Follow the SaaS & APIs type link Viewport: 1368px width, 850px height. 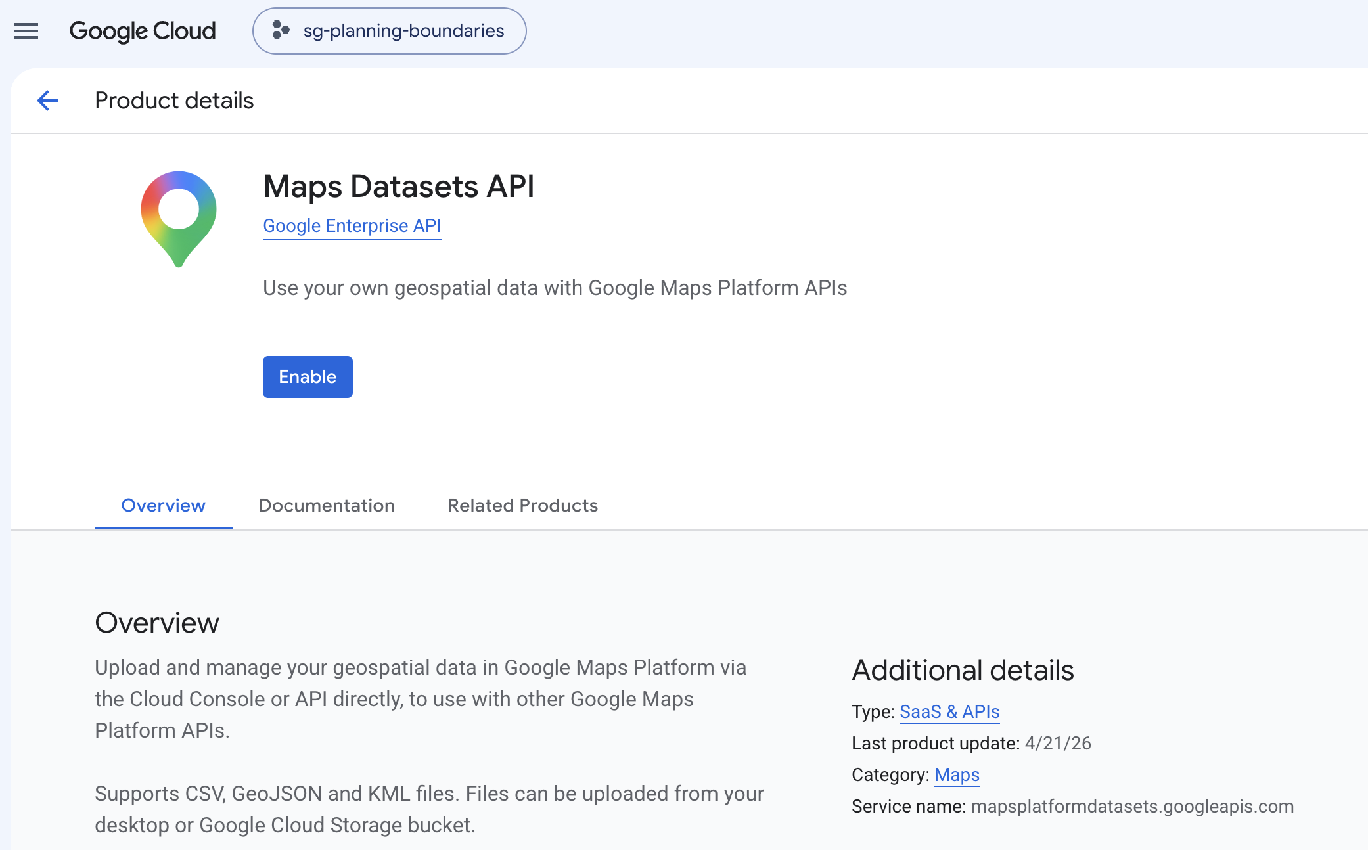tap(949, 711)
